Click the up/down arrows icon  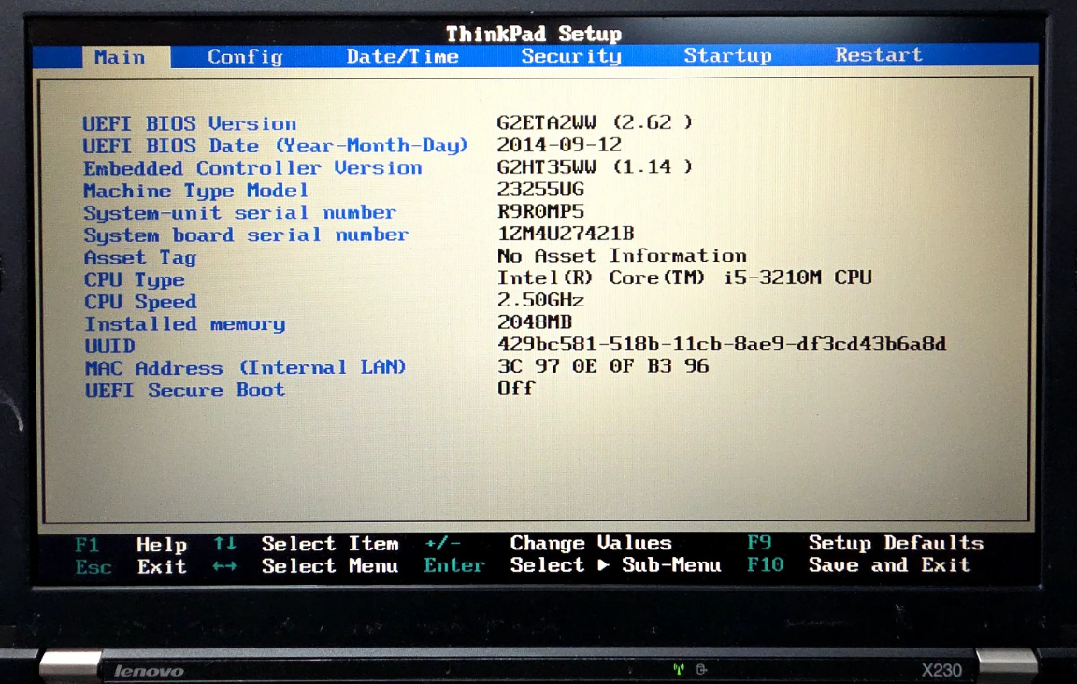point(224,544)
